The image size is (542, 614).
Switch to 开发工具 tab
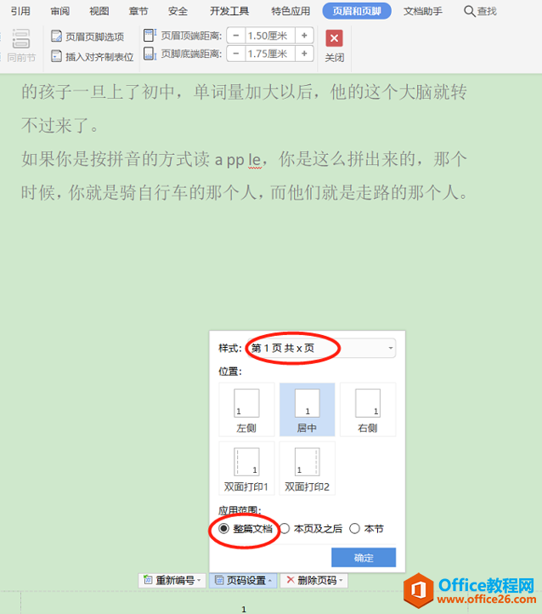[229, 11]
